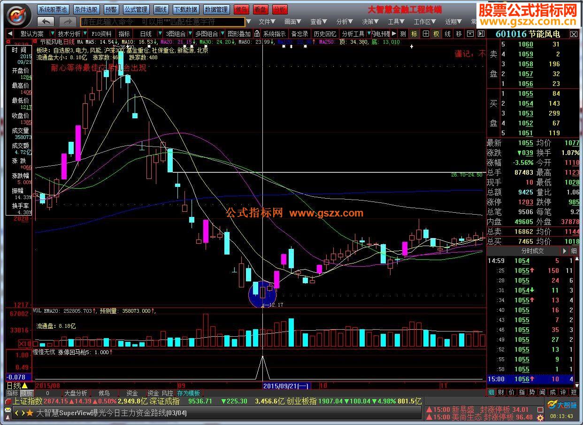Click the 存为模板 bottom tab

pos(188,393)
